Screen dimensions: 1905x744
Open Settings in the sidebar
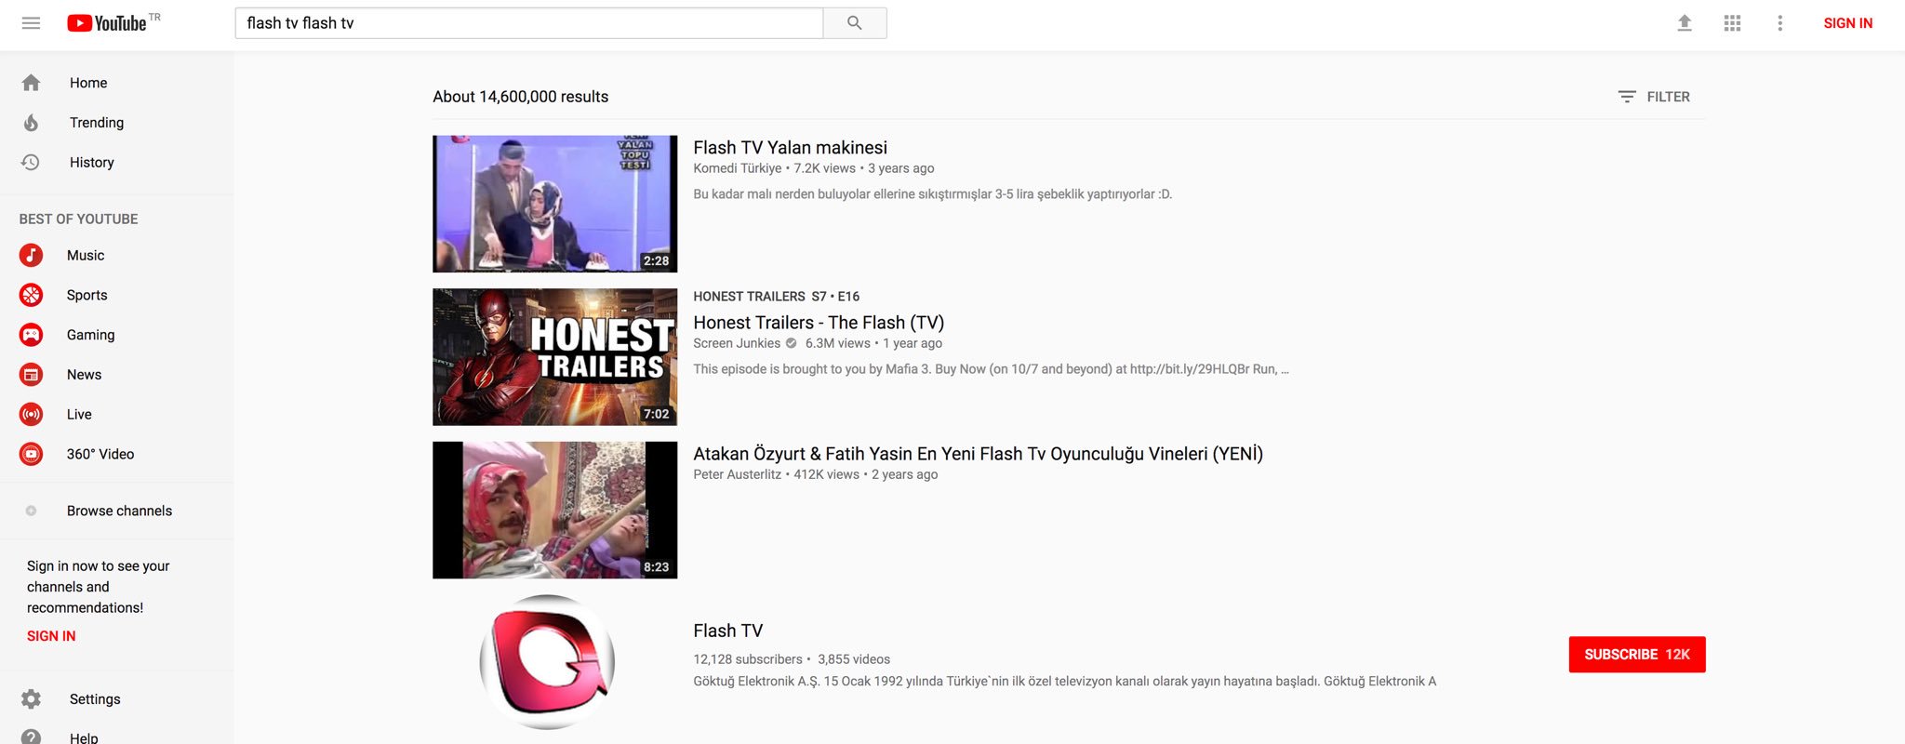click(95, 699)
